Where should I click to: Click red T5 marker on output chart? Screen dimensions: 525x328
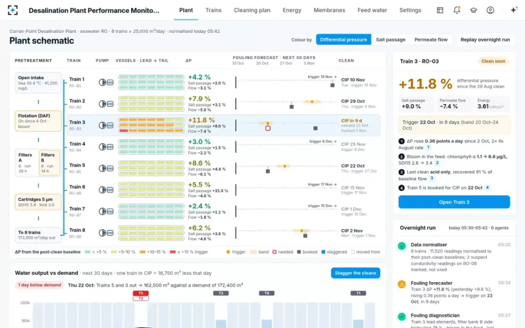140,293
